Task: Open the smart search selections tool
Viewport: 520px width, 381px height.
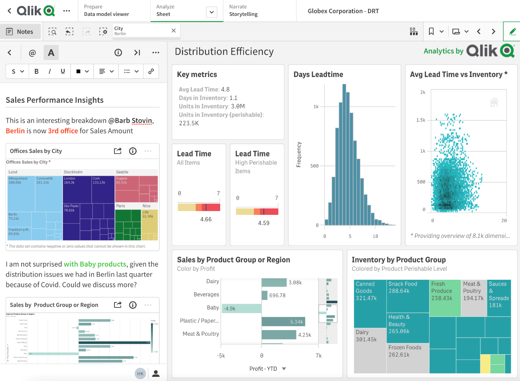Action: click(52, 32)
